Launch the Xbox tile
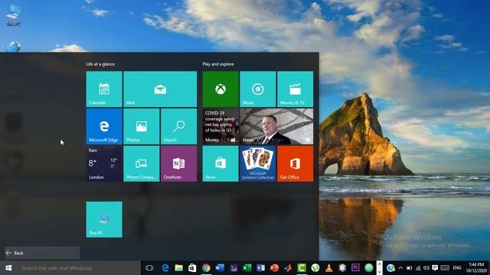The image size is (490, 275). coord(220,89)
